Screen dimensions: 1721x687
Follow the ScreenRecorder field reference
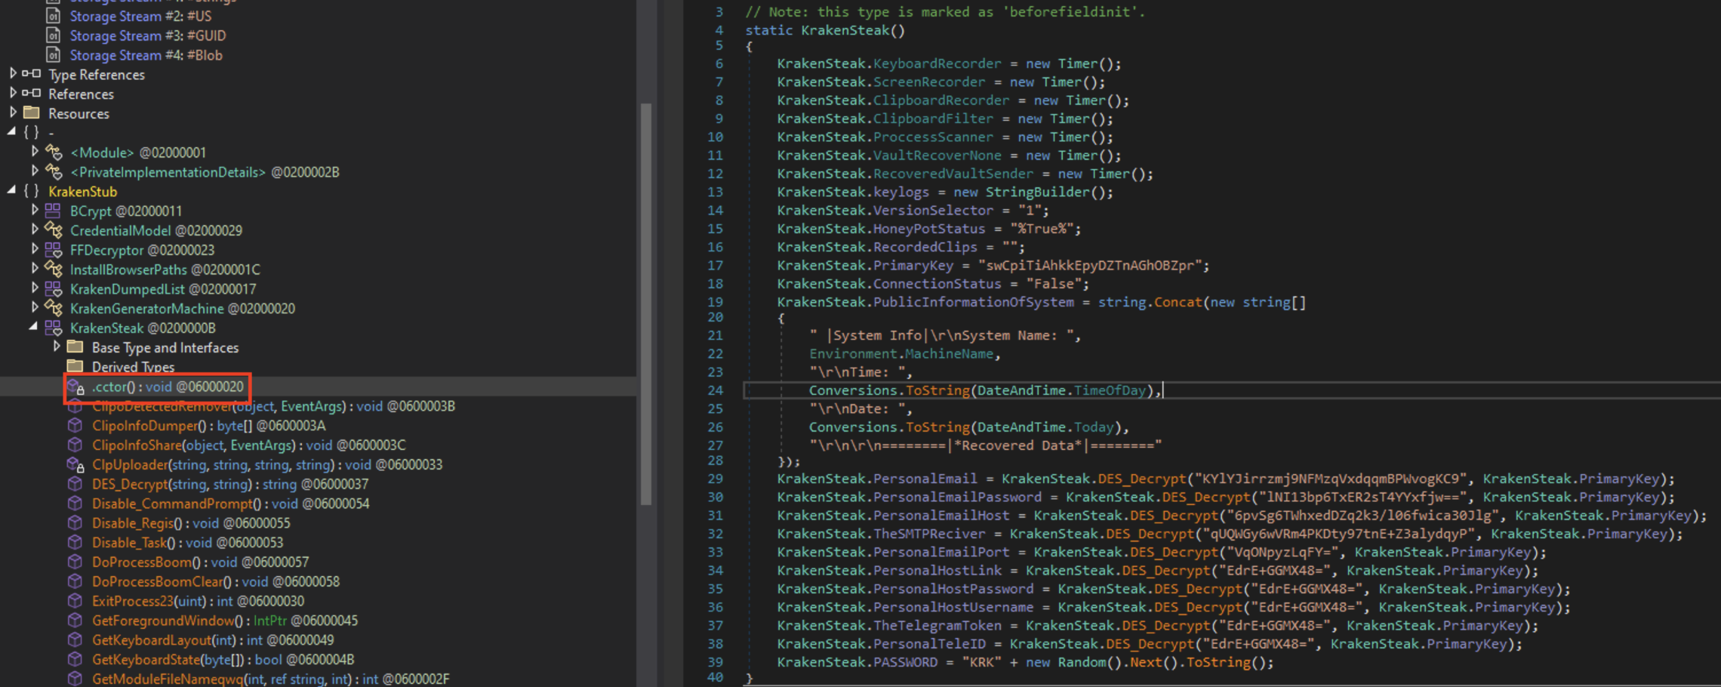(x=929, y=82)
